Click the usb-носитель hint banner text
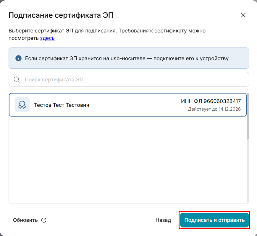Viewport: 257px width, 236px height. coord(127,58)
